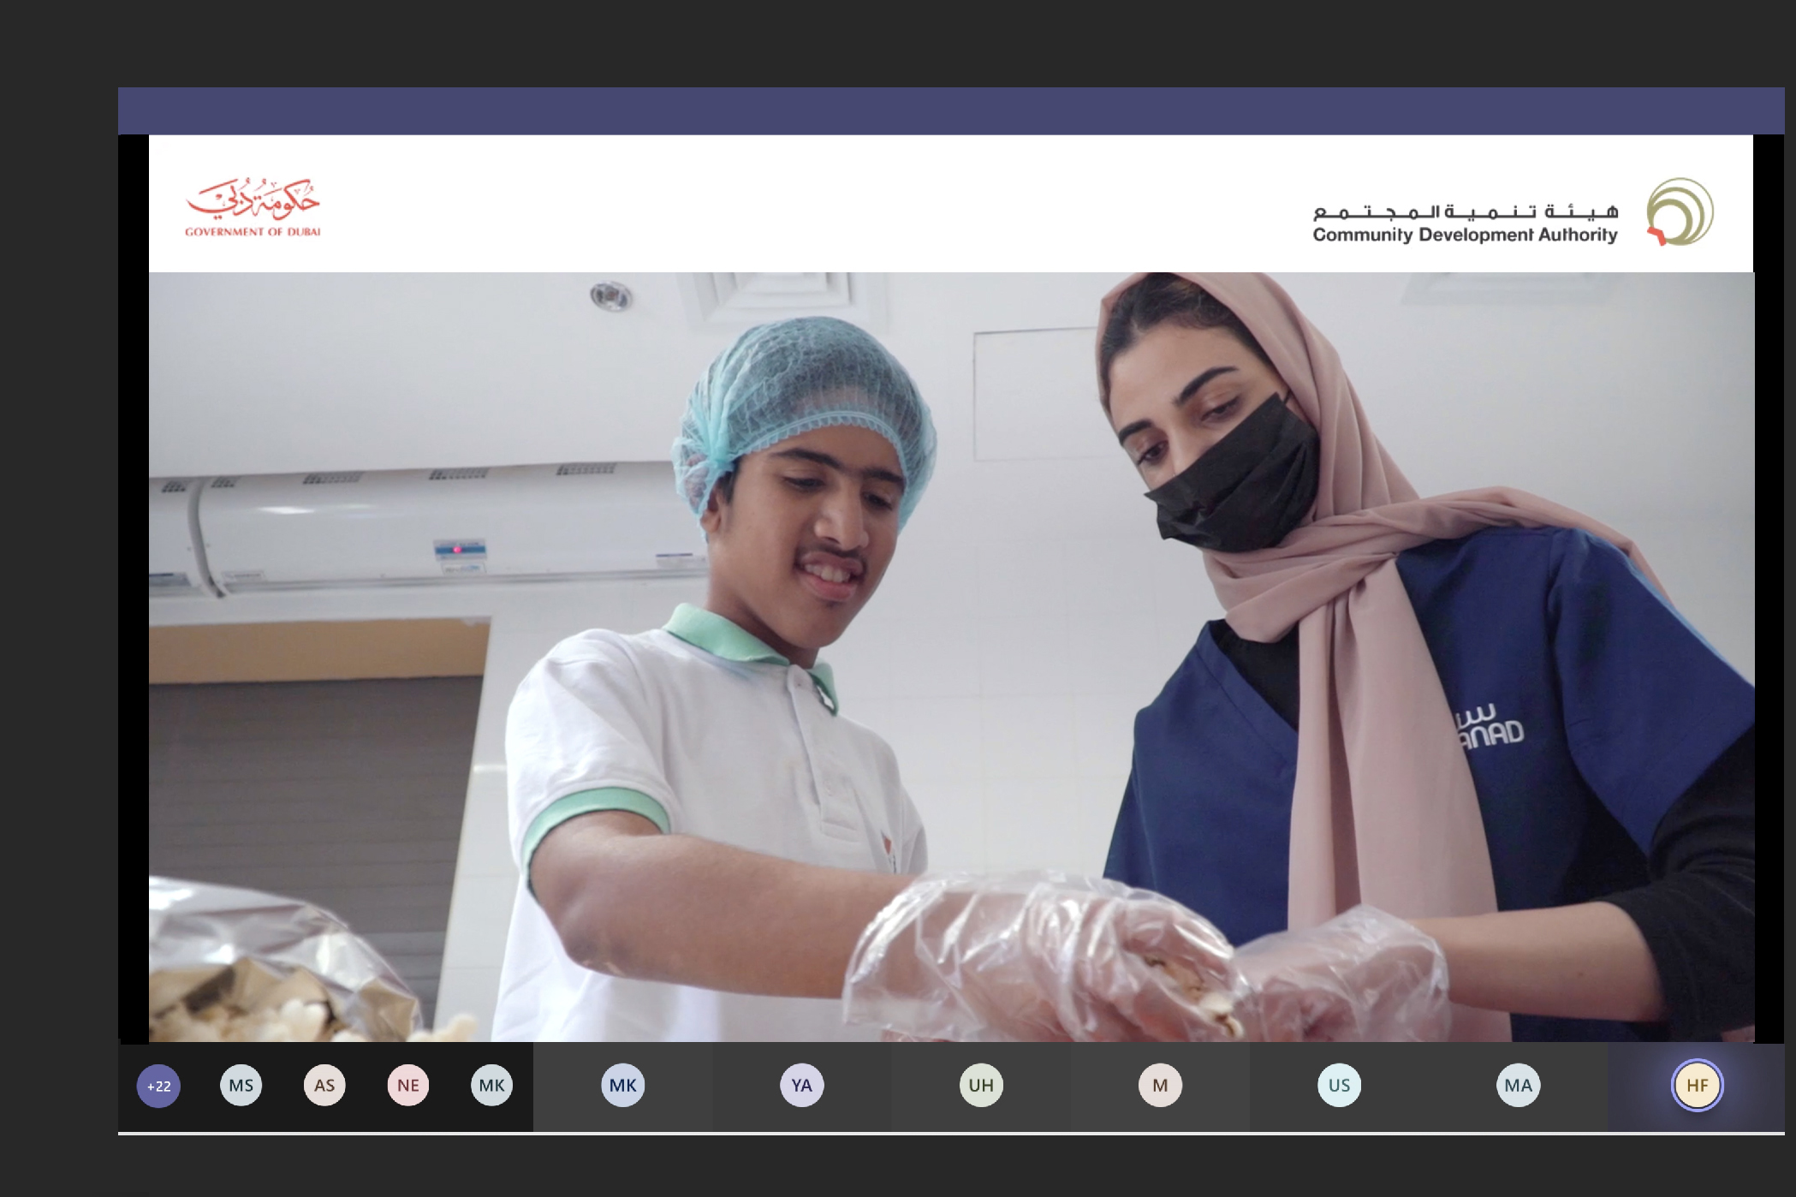Click the AS participant avatar
This screenshot has height=1197, width=1796.
click(x=324, y=1086)
